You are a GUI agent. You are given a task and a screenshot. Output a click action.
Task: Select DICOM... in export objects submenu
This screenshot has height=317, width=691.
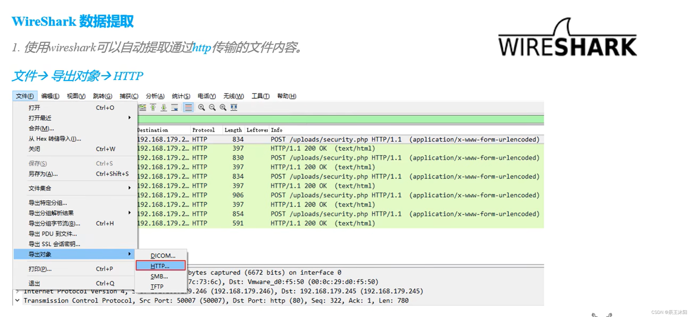tap(161, 256)
